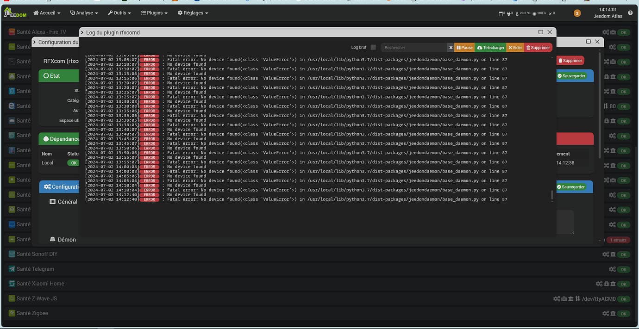Pause the log auto-refresh
639x329 pixels.
click(x=464, y=48)
